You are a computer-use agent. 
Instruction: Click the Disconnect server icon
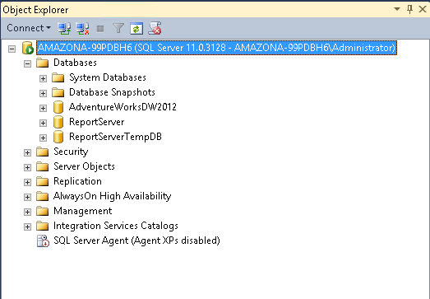[x=82, y=28]
